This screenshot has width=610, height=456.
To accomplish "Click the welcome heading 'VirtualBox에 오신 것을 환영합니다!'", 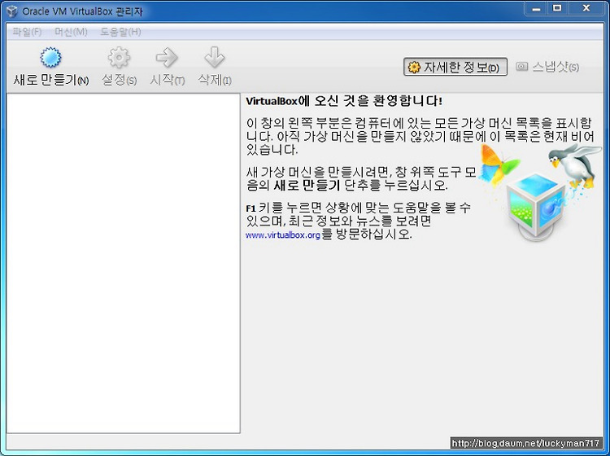I will 344,101.
